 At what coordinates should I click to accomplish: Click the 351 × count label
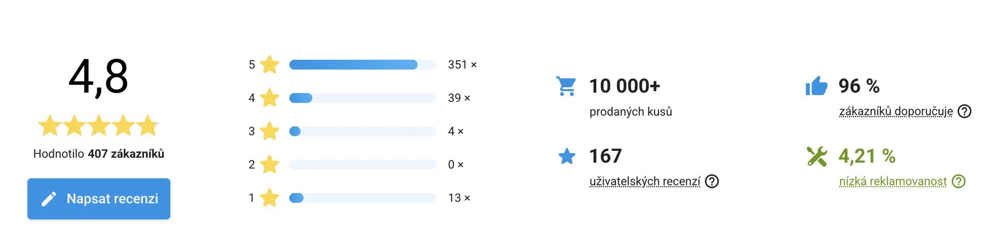[x=462, y=65]
